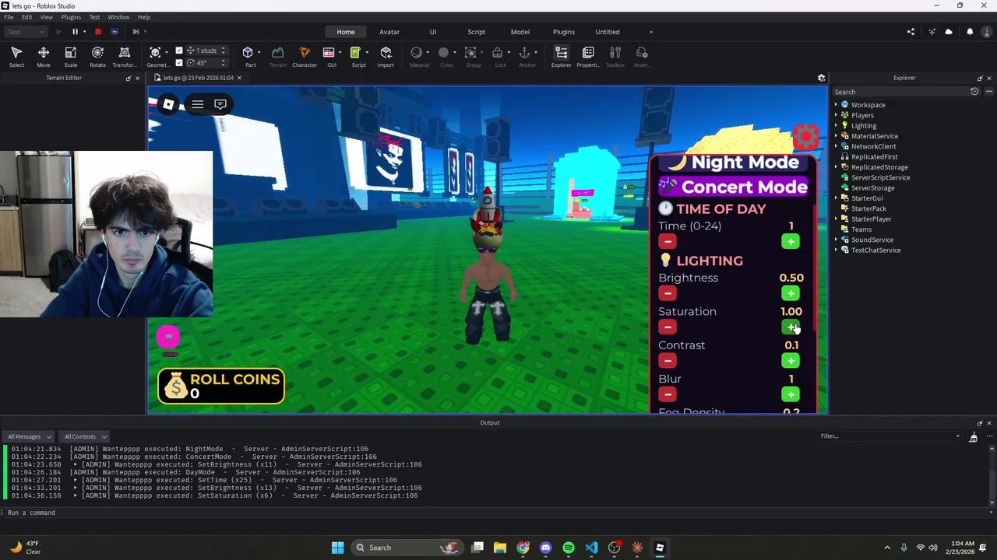Stop the playtest with red square
997x560 pixels.
coord(98,32)
